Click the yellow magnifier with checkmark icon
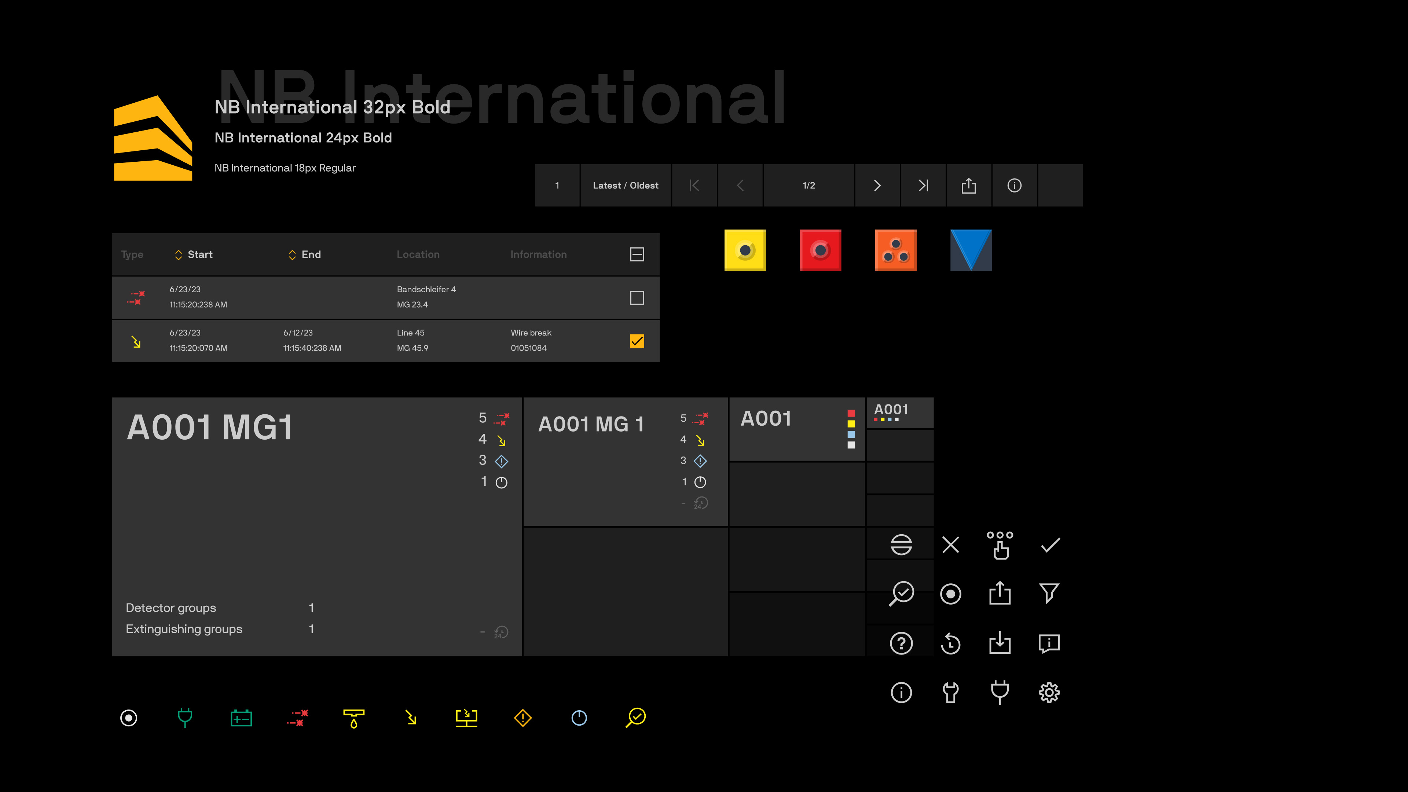Image resolution: width=1408 pixels, height=792 pixels. 636,718
